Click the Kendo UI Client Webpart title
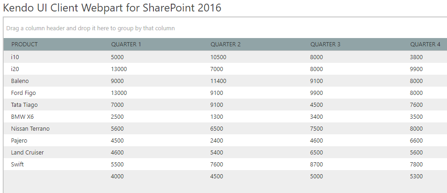 pos(112,7)
